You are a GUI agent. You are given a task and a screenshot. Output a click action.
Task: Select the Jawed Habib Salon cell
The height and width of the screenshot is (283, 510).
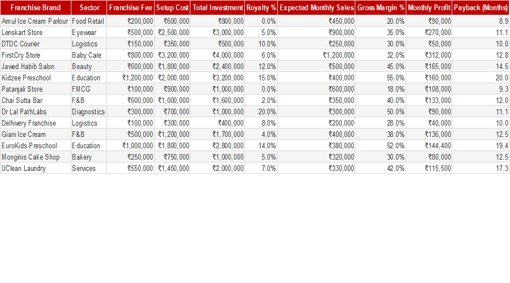(x=36, y=67)
